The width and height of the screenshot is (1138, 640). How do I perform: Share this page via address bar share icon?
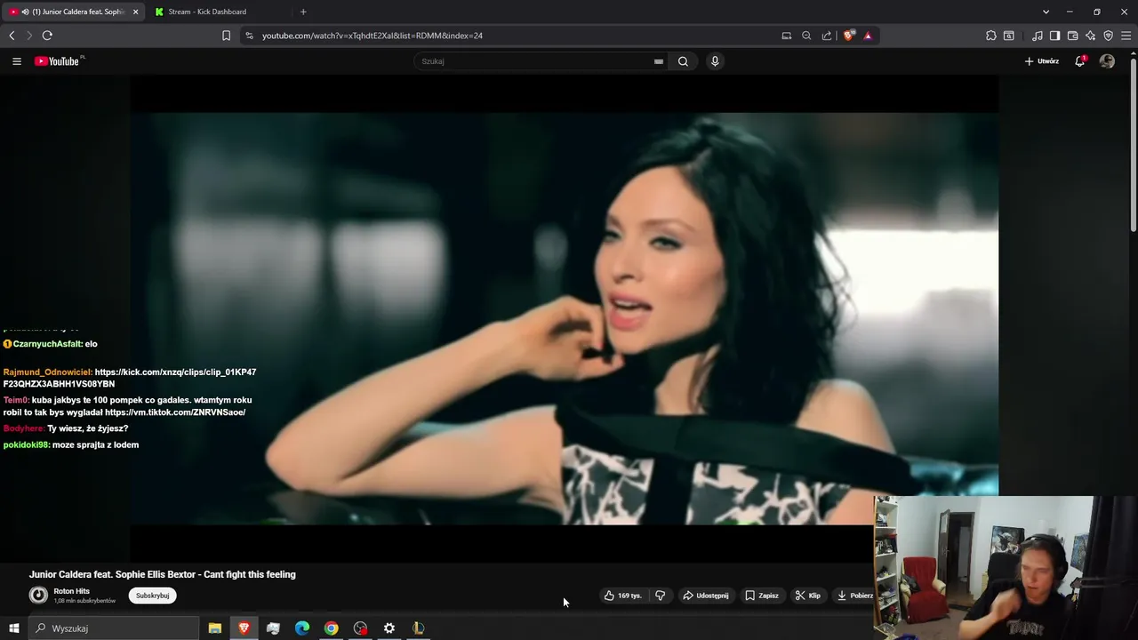pos(827,36)
